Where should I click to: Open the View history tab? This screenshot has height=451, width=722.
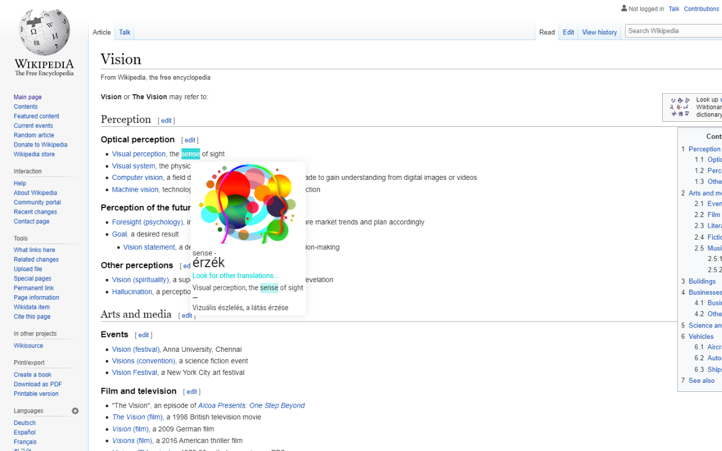coord(599,32)
